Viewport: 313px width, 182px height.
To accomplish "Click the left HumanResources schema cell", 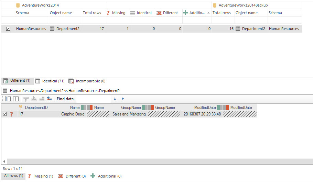I will (x=32, y=29).
